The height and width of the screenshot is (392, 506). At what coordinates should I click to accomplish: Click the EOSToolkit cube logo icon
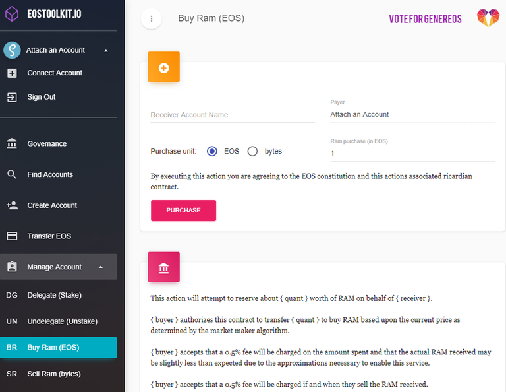[12, 15]
